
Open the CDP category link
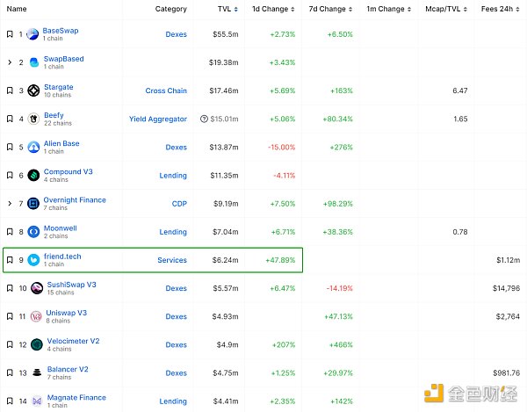[179, 204]
